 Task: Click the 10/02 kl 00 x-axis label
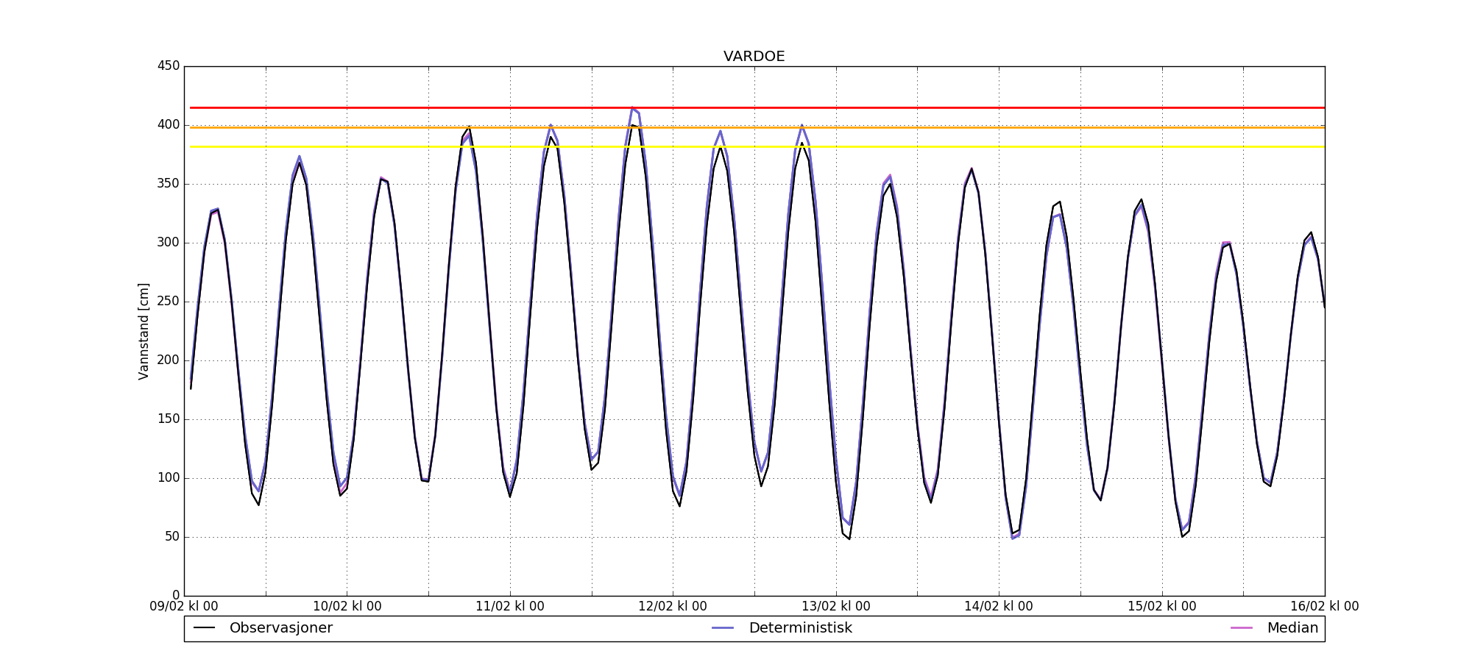point(347,607)
